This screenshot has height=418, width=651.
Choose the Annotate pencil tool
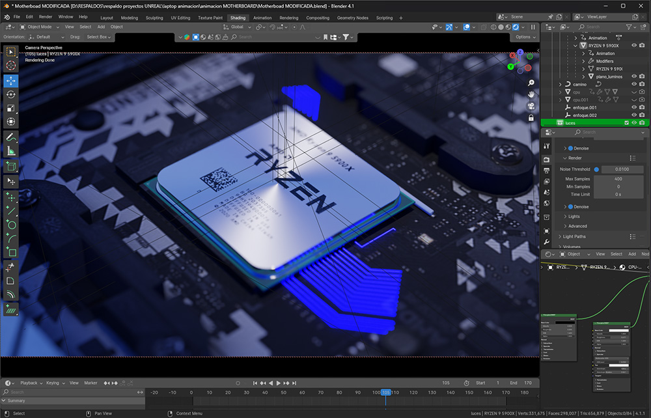(x=11, y=137)
